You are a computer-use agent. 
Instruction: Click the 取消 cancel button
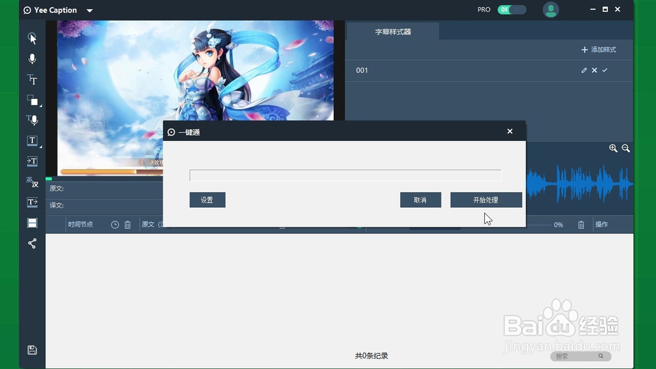(x=420, y=200)
